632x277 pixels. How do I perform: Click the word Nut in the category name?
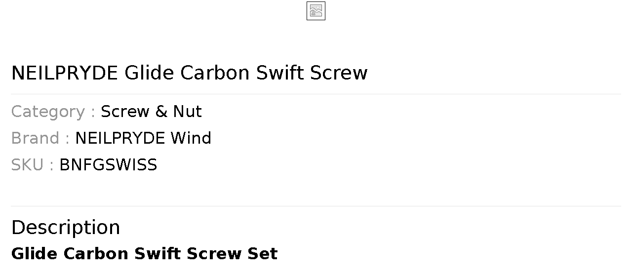(187, 112)
